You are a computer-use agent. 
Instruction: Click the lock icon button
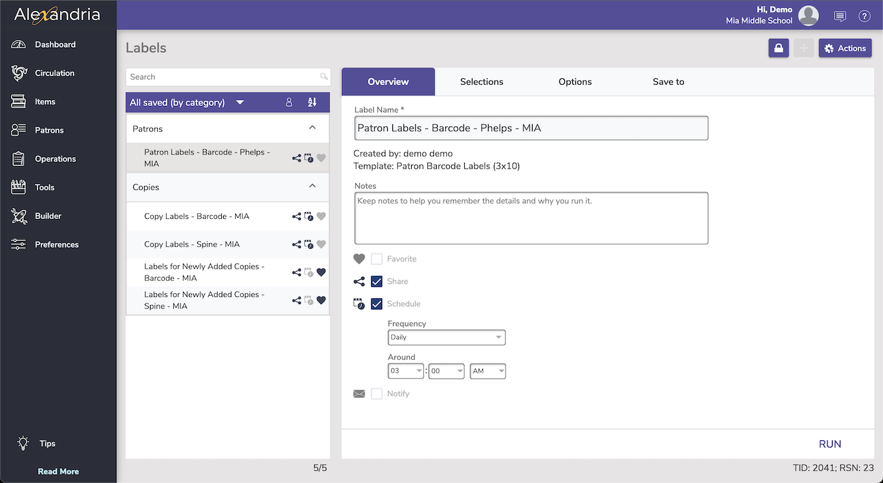[x=778, y=48]
